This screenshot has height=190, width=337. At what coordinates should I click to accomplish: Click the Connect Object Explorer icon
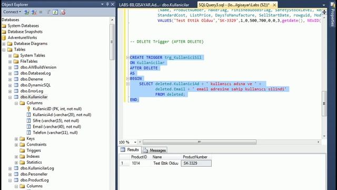(x=27, y=12)
